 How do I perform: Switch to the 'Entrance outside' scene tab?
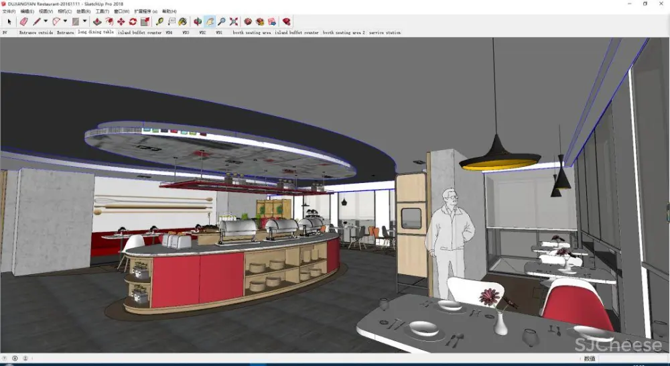pos(36,32)
